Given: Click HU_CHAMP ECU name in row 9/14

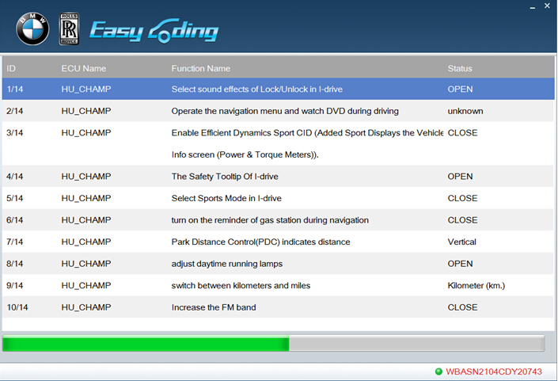Looking at the screenshot, I should 86,286.
